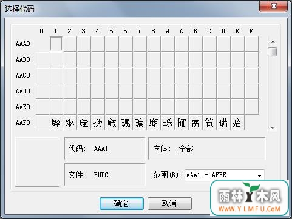The width and height of the screenshot is (292, 219).
Task: Click the vertical scrollbar thumb
Action: (x=273, y=52)
